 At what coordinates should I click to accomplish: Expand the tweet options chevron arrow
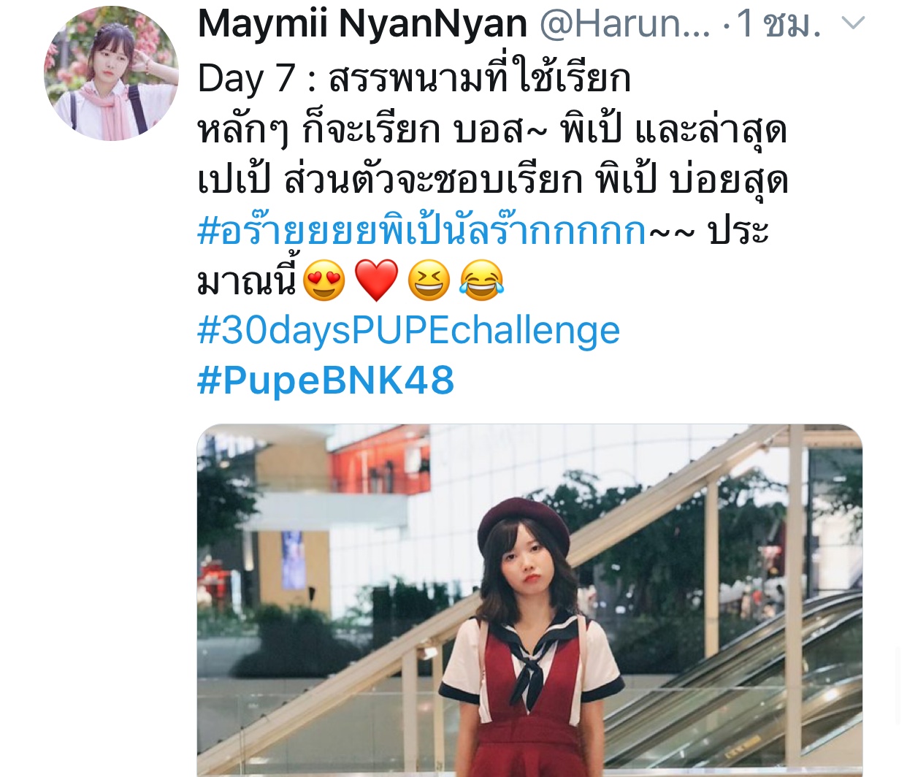(x=853, y=24)
